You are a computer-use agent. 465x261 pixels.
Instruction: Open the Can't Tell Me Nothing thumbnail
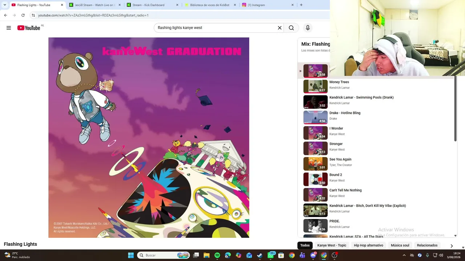coord(315,195)
